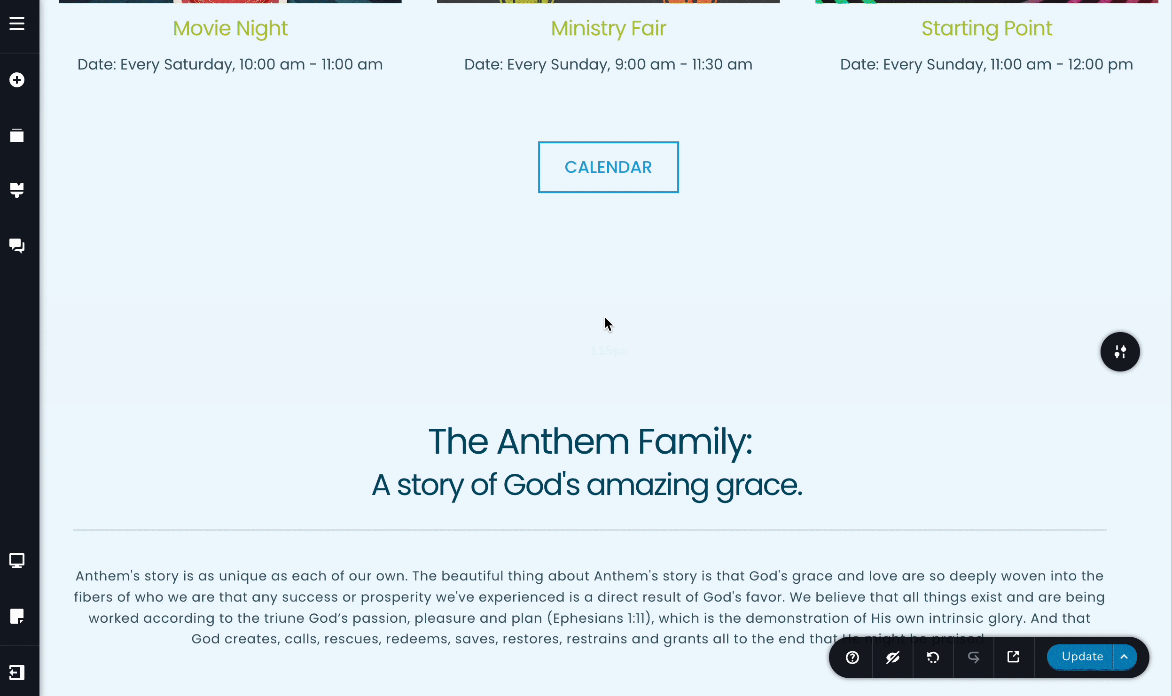Click the Update button
1172x696 pixels.
point(1082,656)
